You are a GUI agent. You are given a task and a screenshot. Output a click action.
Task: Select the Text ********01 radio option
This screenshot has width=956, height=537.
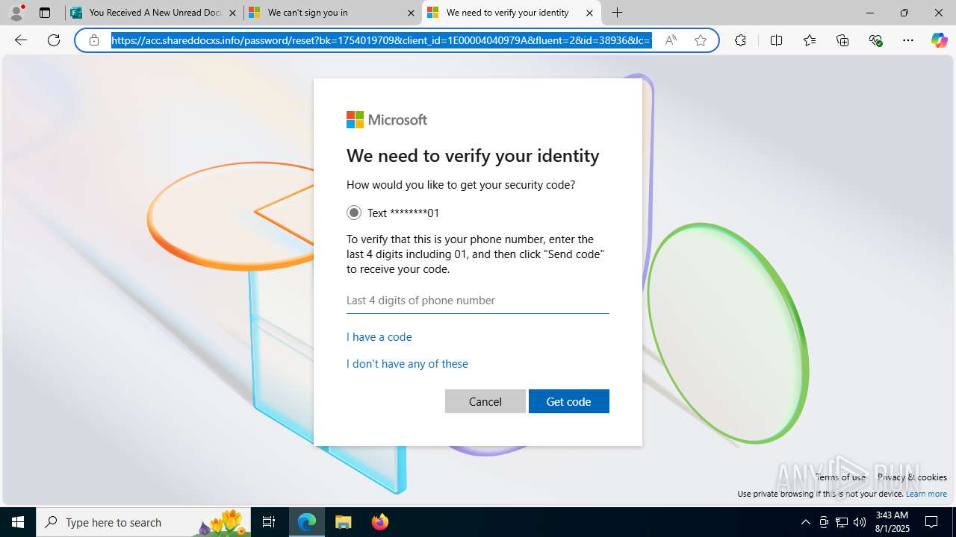point(354,213)
